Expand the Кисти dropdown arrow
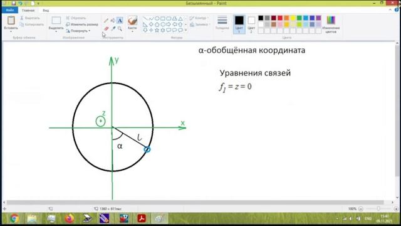The height and width of the screenshot is (226, 401). pyautogui.click(x=132, y=31)
